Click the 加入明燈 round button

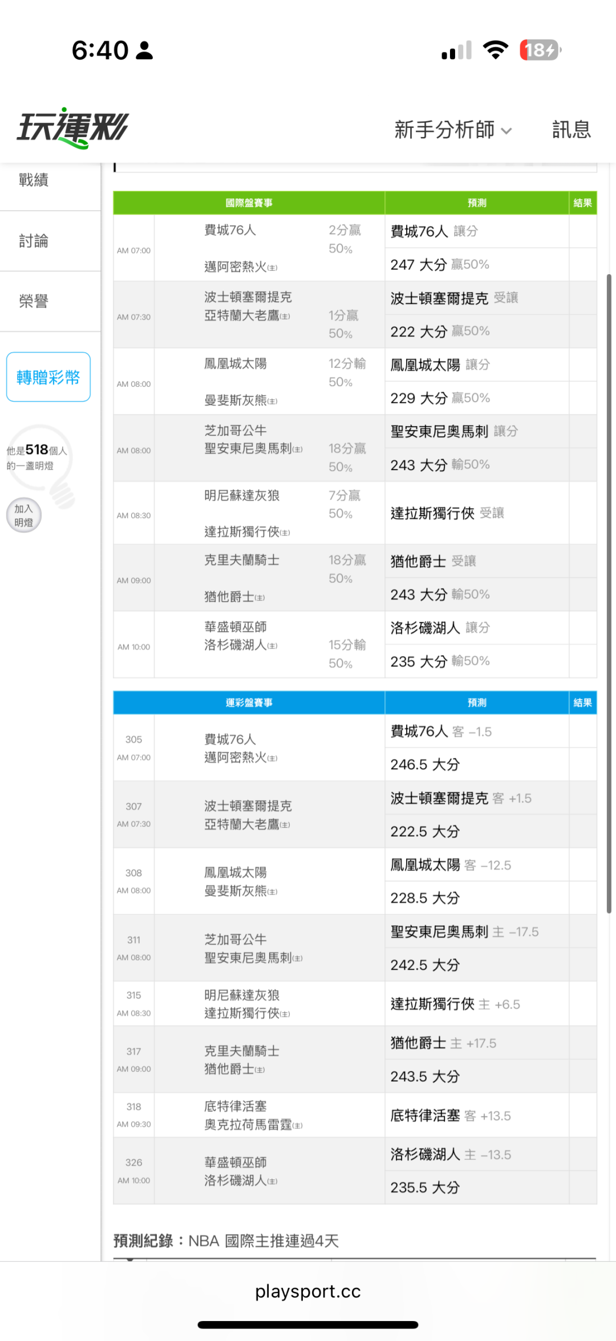pyautogui.click(x=24, y=515)
